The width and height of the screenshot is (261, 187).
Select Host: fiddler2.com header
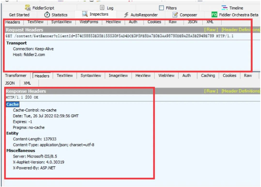point(29,55)
